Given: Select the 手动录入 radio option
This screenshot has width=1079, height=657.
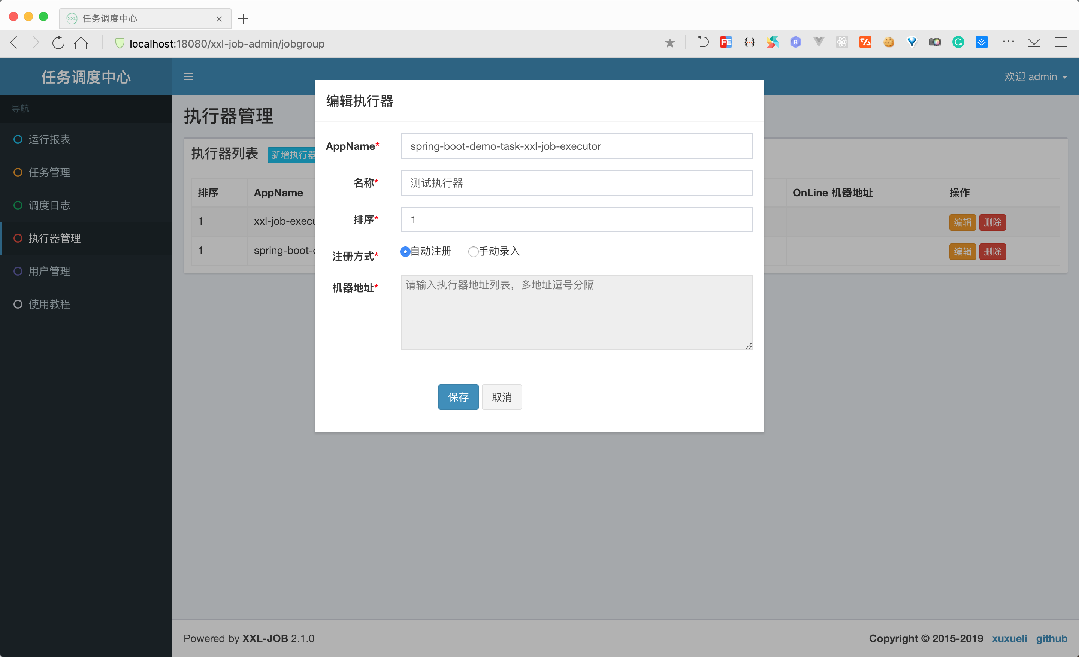Looking at the screenshot, I should tap(473, 252).
